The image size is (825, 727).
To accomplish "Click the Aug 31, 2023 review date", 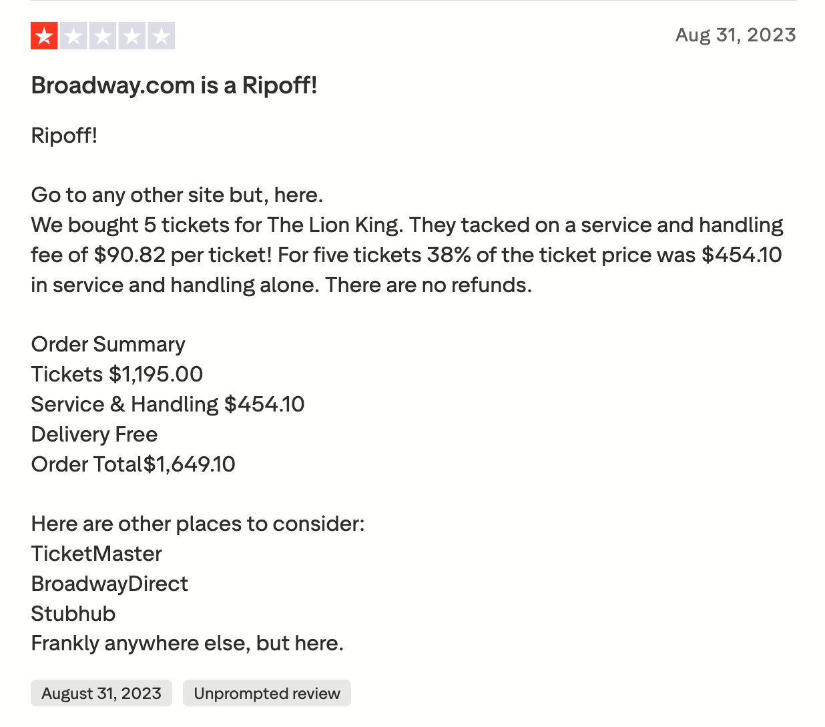I will (x=736, y=35).
